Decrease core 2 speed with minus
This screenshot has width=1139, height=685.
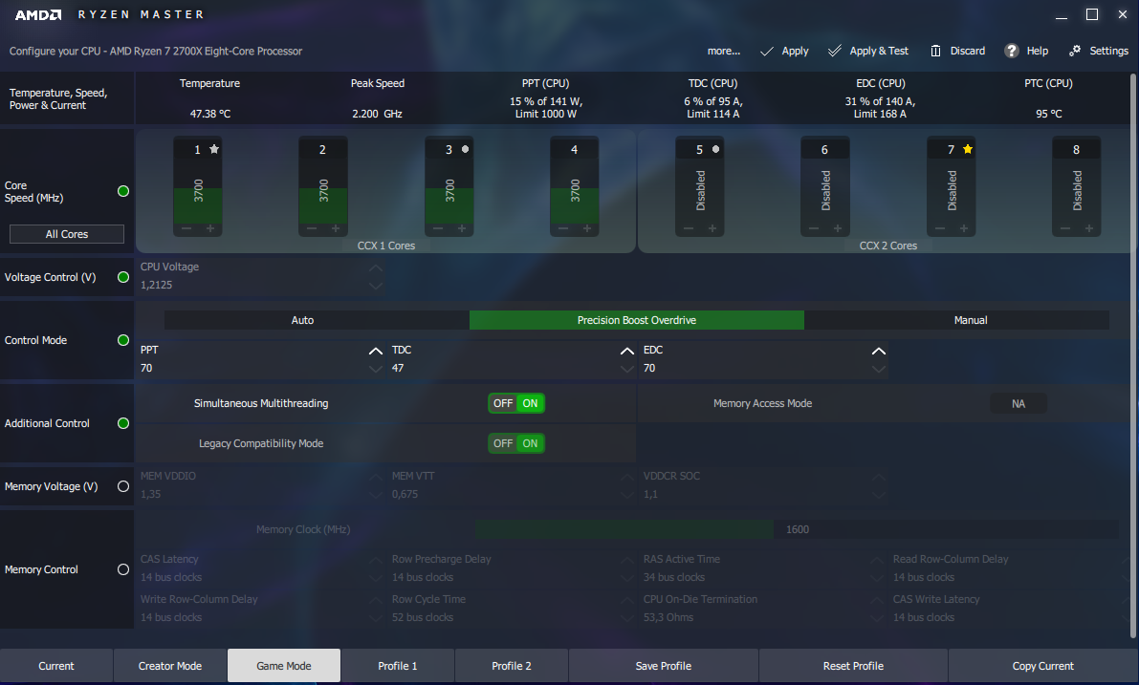312,228
